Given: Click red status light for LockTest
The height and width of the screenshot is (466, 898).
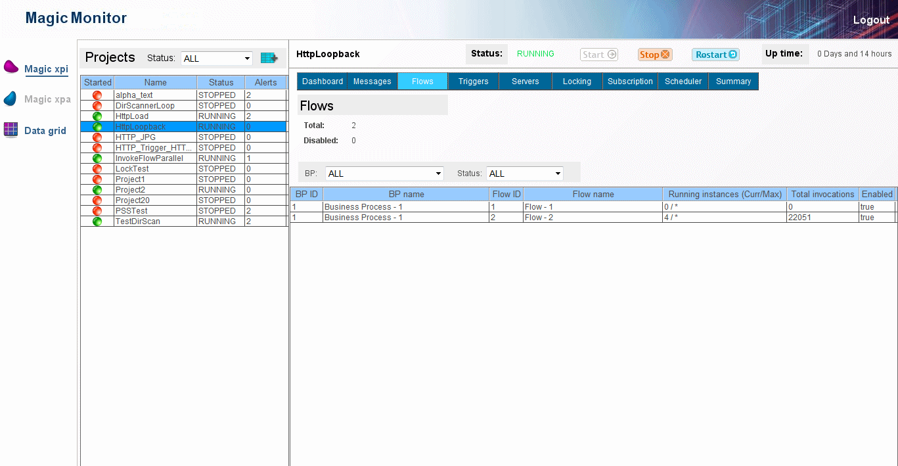Looking at the screenshot, I should [97, 169].
